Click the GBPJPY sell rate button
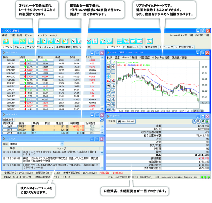The height and width of the screenshot is (203, 212). coord(28,86)
